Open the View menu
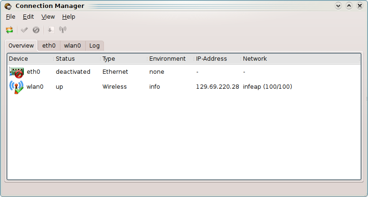Viewport: 368px width, 197px height. [48, 17]
